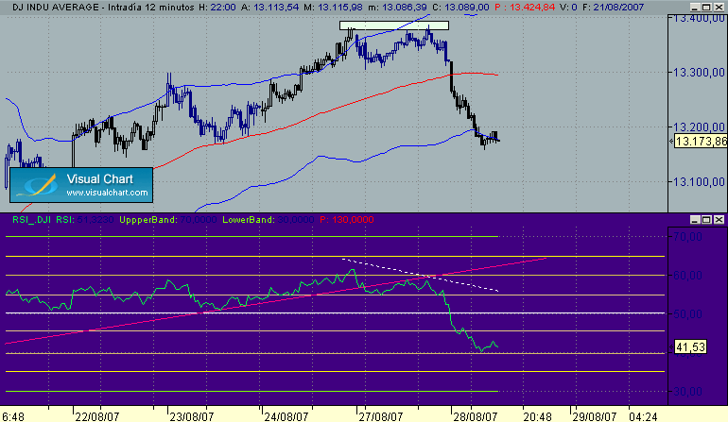Click the Visual Chart logo banner
The image size is (728, 422).
click(81, 185)
